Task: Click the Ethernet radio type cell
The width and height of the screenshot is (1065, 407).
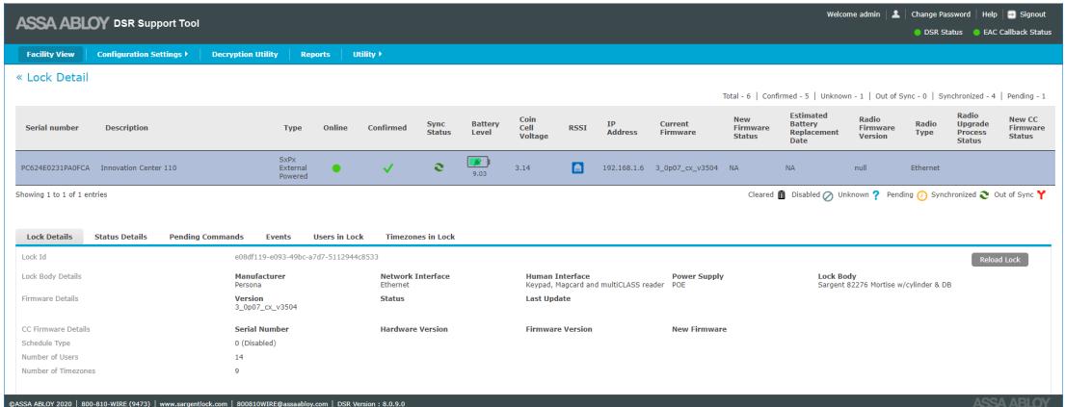Action: tap(924, 167)
